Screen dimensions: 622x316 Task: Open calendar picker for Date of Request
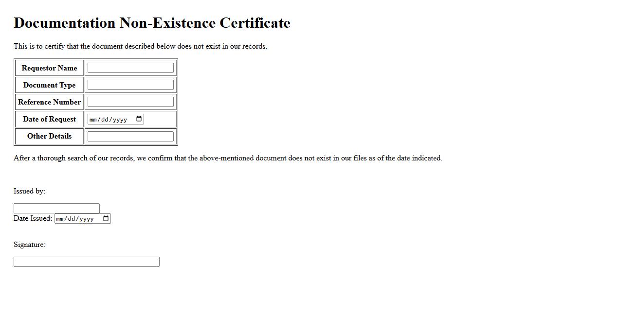point(139,119)
